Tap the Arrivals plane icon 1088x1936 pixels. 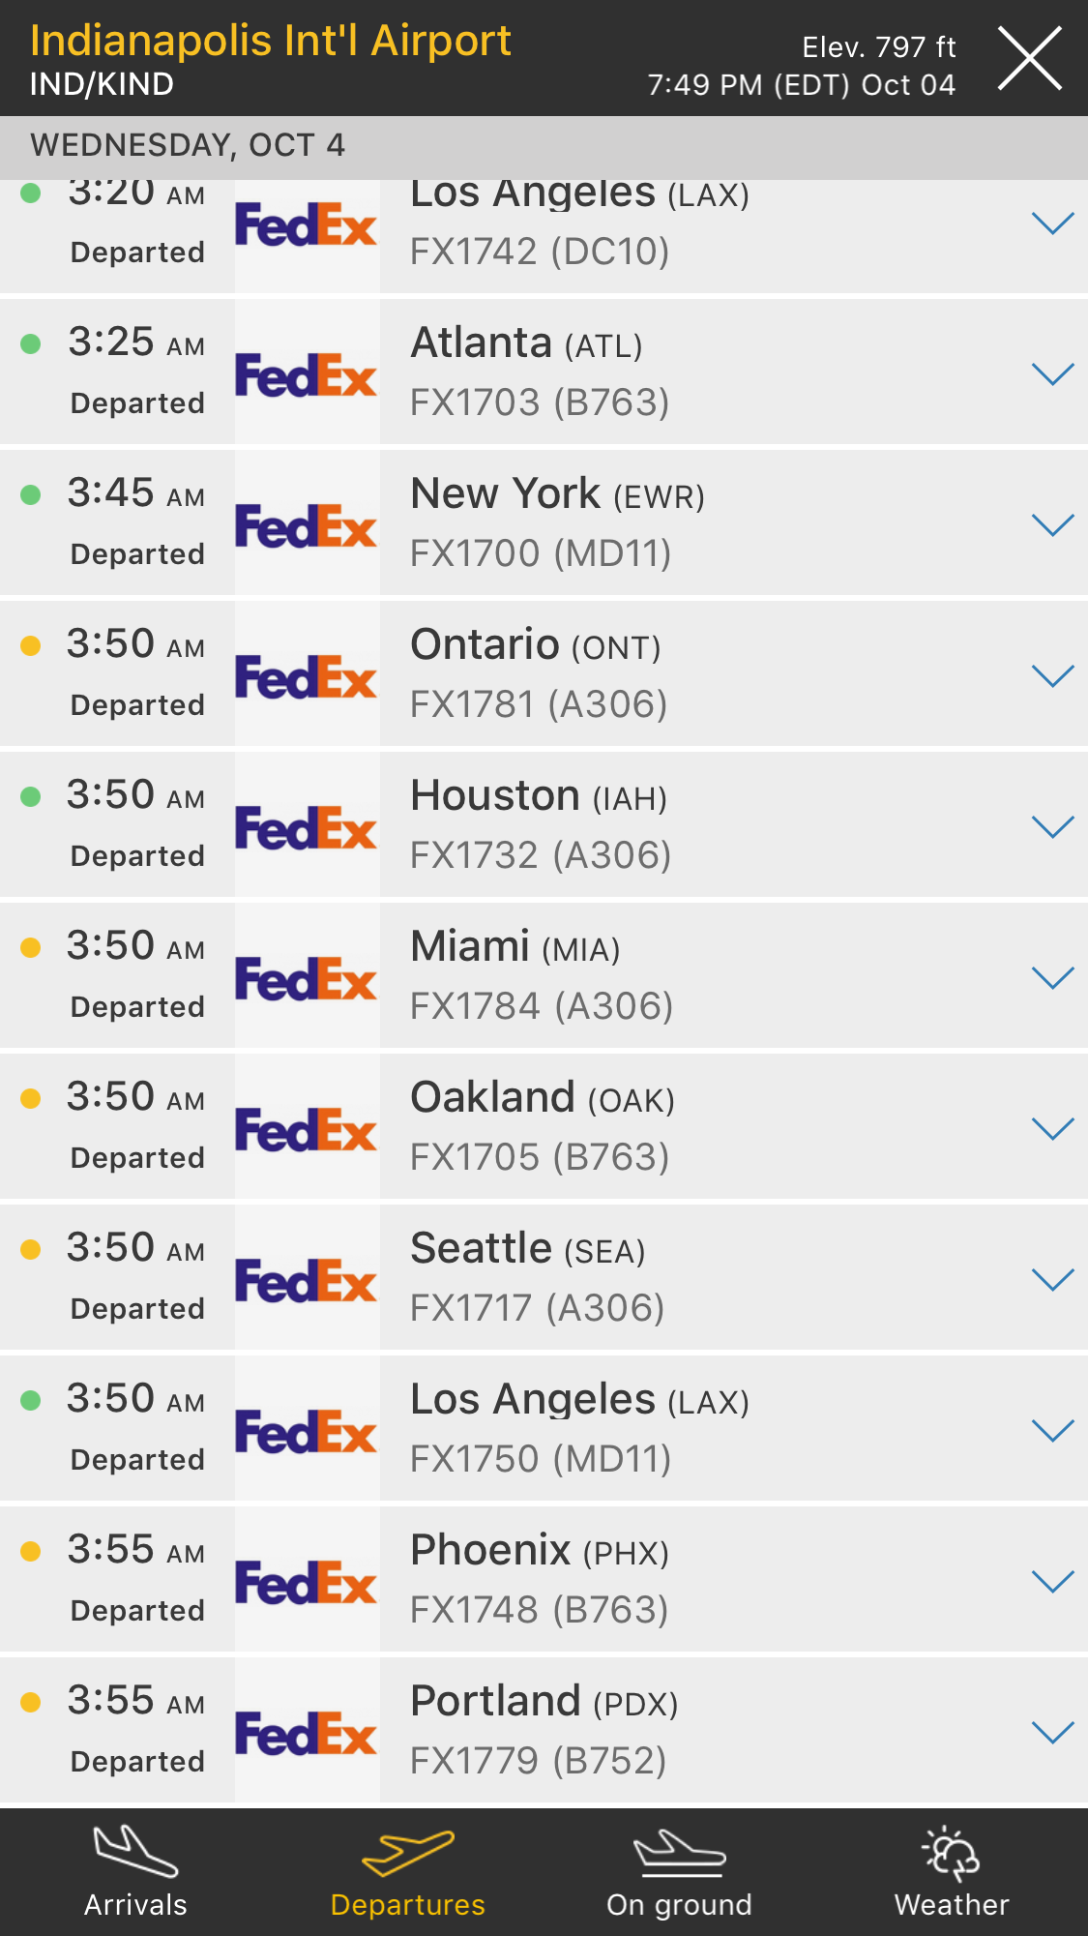[135, 1851]
